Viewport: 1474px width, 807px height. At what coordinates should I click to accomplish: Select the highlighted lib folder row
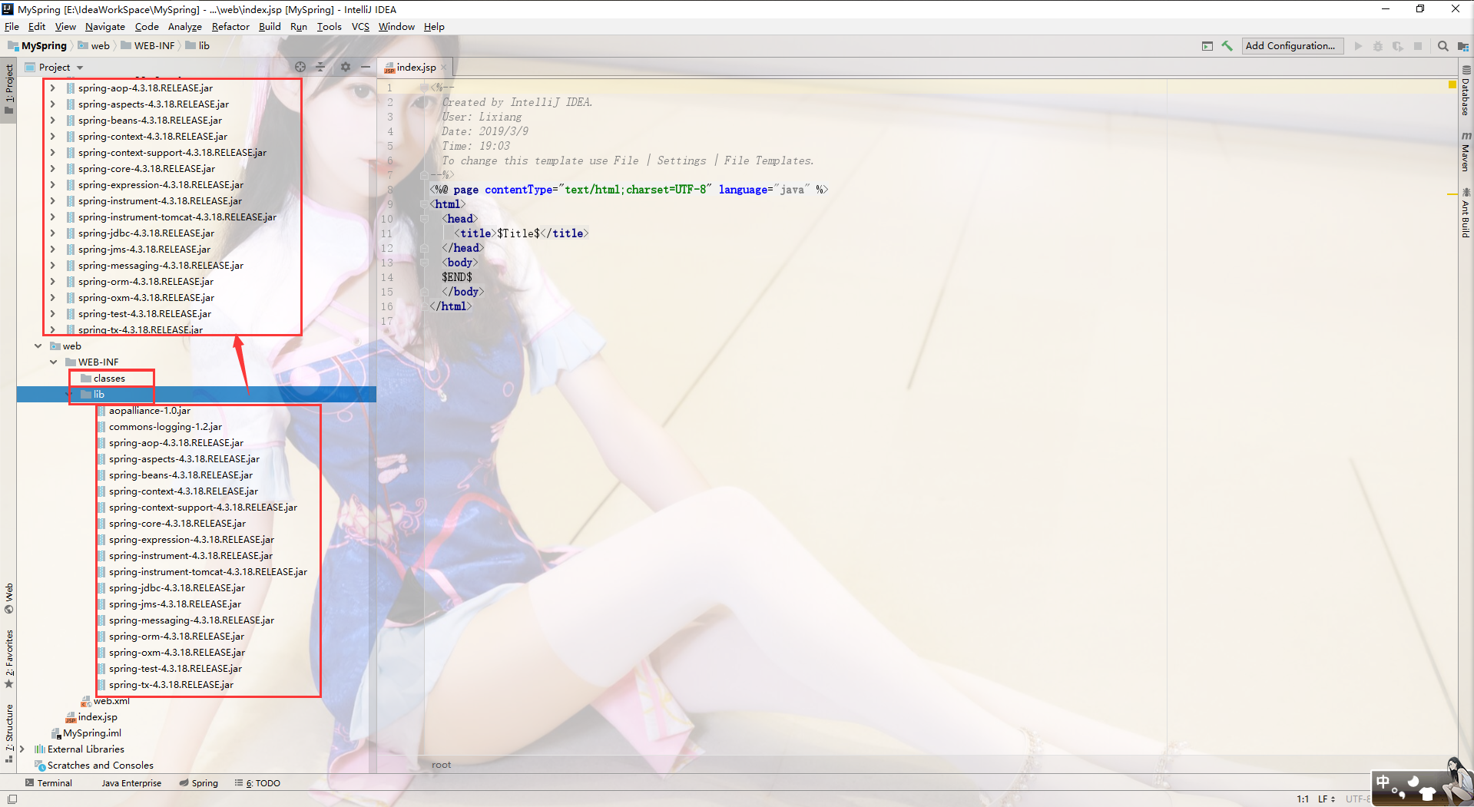[197, 395]
